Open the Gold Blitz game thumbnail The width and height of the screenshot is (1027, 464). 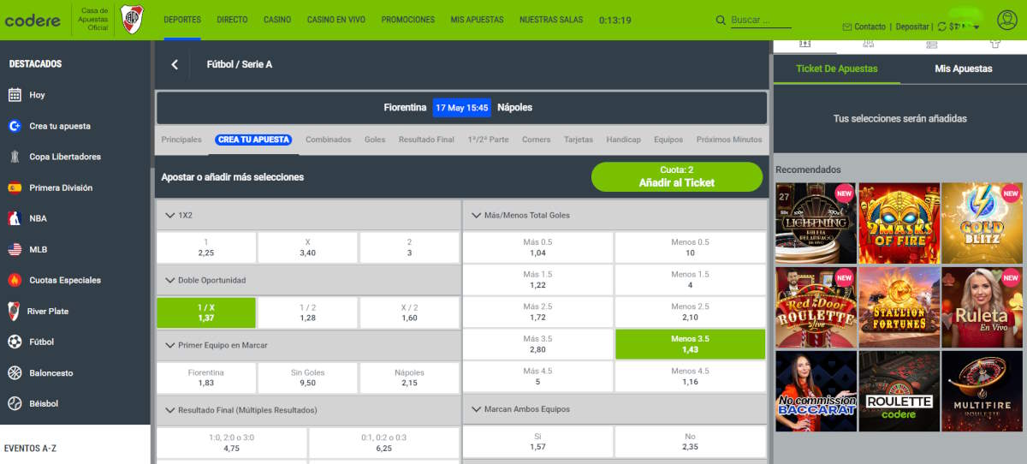click(x=982, y=223)
